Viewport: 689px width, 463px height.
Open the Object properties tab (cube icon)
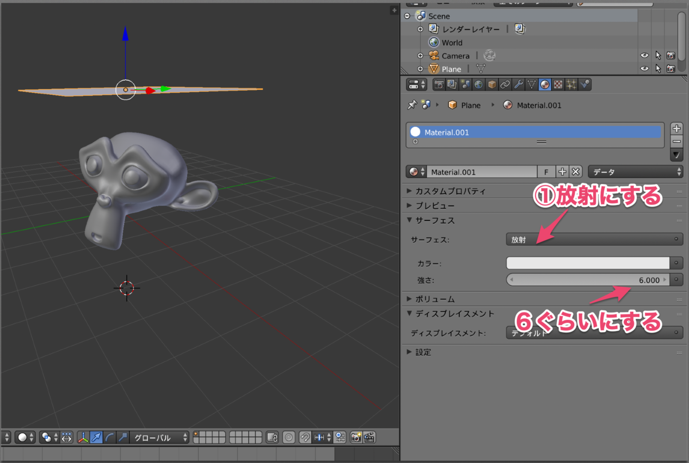click(492, 84)
